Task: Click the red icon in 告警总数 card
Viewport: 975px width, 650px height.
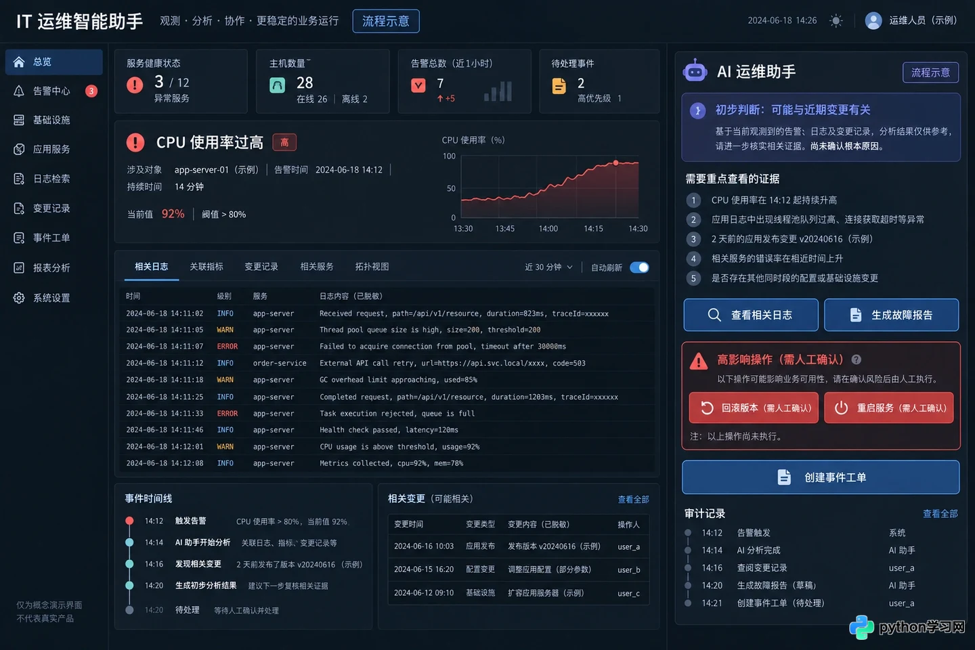Action: click(x=418, y=85)
